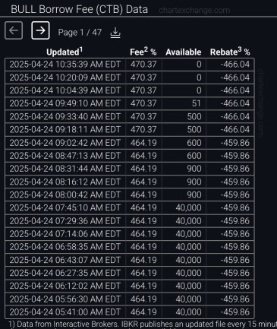The width and height of the screenshot is (277, 329).
Task: Click the chartexchange.com watermark in header
Action: (194, 11)
